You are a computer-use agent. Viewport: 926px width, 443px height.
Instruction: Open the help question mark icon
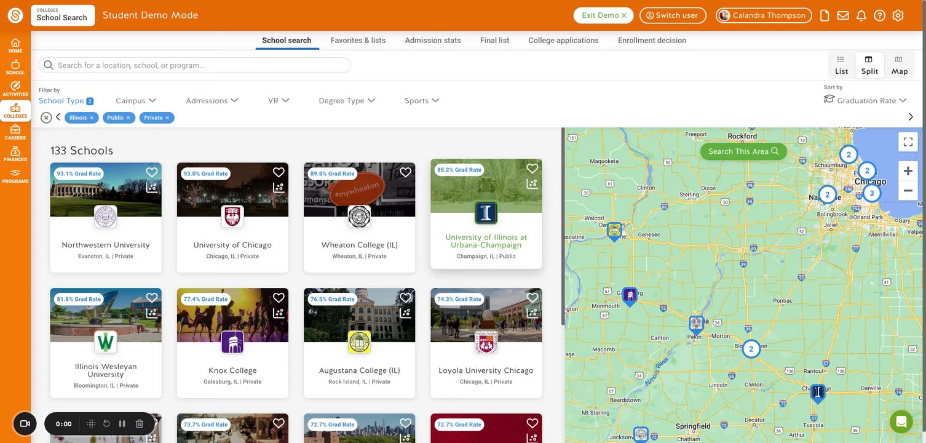click(880, 15)
